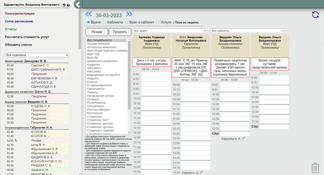Open Отчеты menu item
The image size is (324, 175).
pos(11,29)
